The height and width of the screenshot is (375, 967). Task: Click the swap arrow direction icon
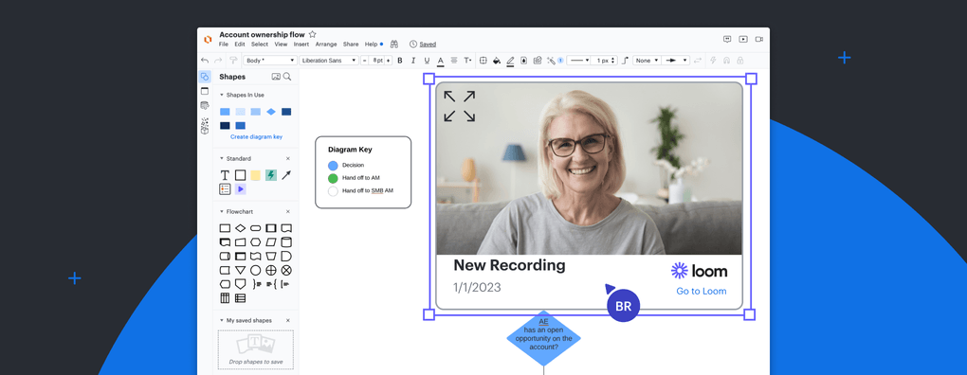(698, 61)
